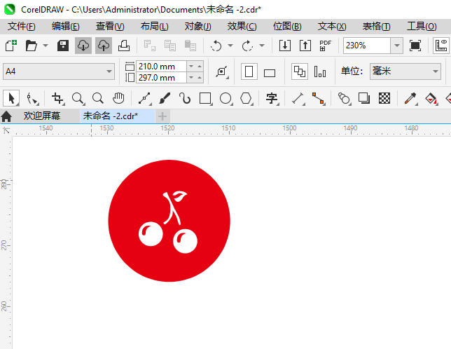The image size is (451, 349).
Task: Click the cloud download icon
Action: pyautogui.click(x=83, y=46)
